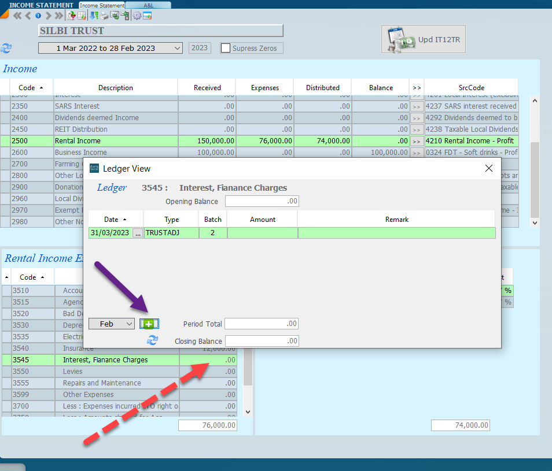Image resolution: width=552 pixels, height=471 pixels.
Task: Enable the Supress Zeros checkbox
Action: [x=226, y=49]
